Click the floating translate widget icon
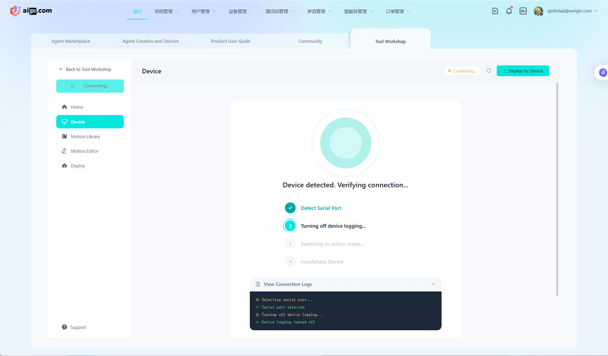This screenshot has height=356, width=608. click(x=603, y=73)
